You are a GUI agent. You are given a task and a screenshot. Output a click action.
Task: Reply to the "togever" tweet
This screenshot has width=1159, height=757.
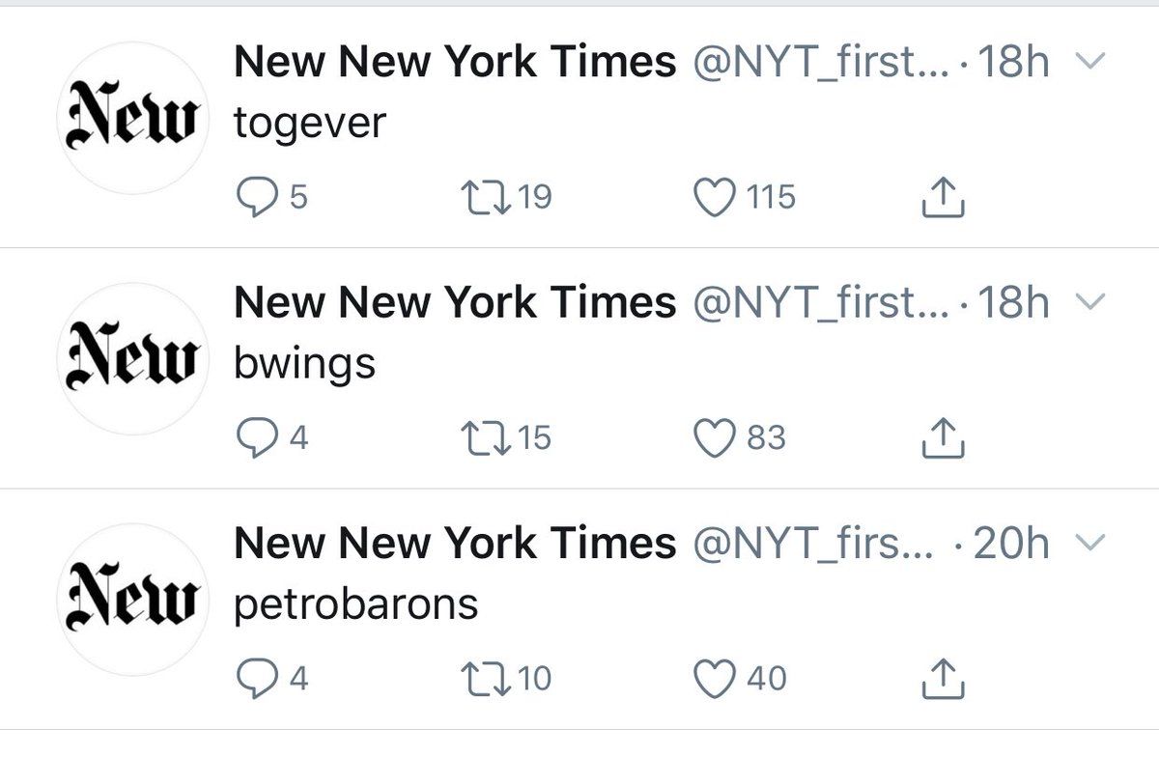(255, 197)
